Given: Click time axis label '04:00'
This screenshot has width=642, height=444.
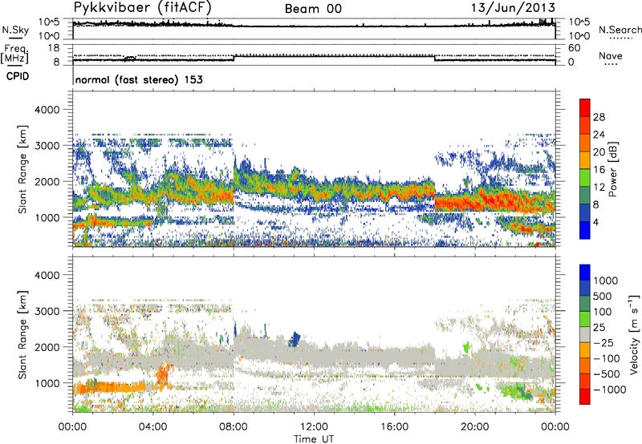Looking at the screenshot, I should pos(152,427).
